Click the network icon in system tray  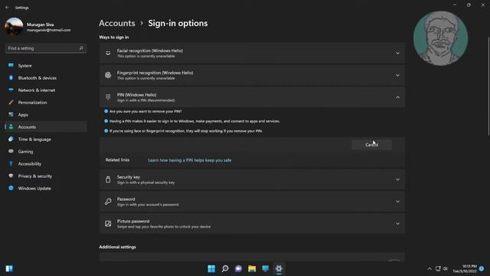coord(438,268)
